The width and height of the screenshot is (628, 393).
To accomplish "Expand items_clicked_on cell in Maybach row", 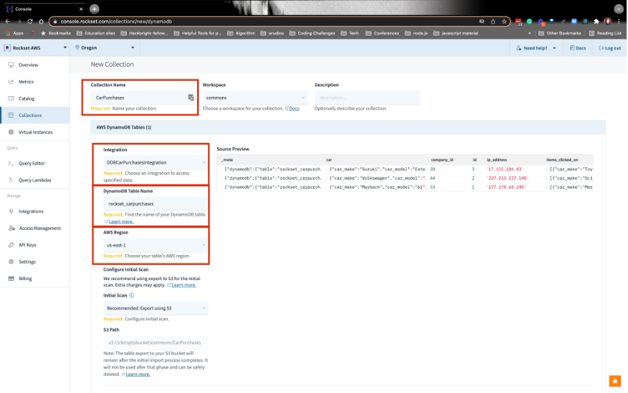I will (547, 187).
